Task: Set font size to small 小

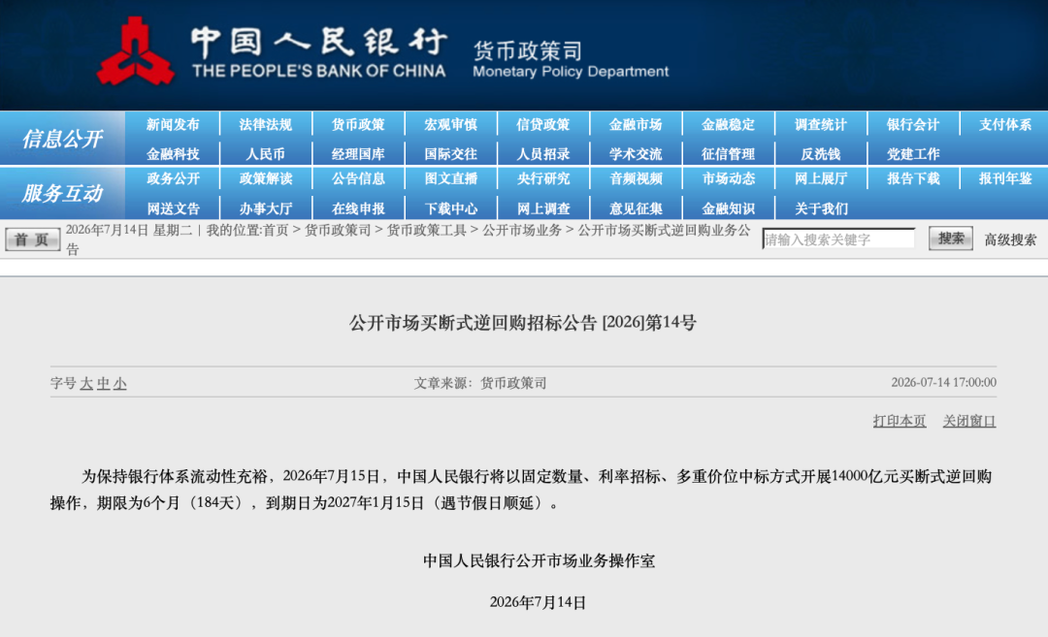Action: click(x=119, y=384)
